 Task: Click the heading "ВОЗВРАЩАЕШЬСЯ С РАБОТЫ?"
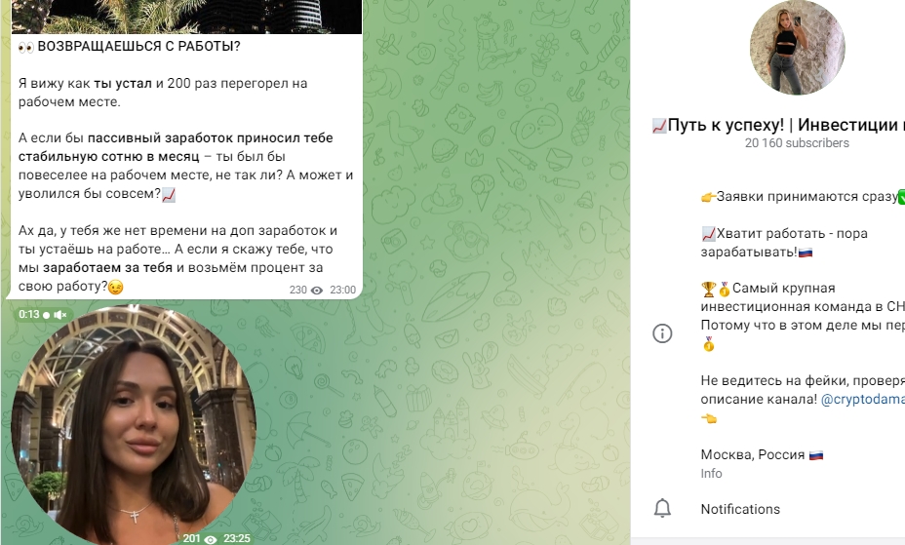coord(138,46)
